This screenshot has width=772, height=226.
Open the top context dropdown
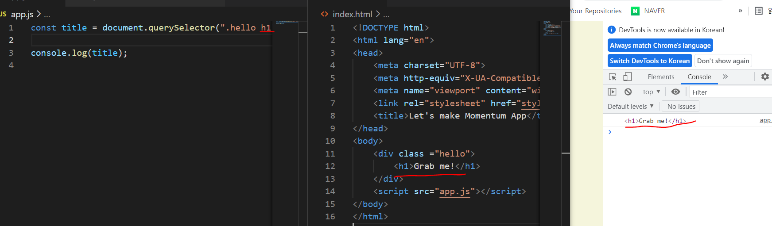point(652,92)
